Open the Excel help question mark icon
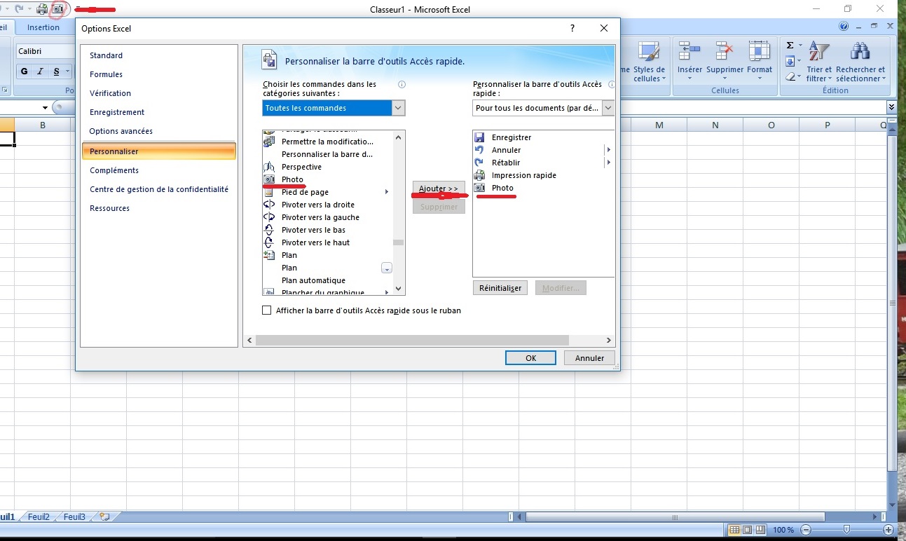This screenshot has width=906, height=541. point(844,27)
